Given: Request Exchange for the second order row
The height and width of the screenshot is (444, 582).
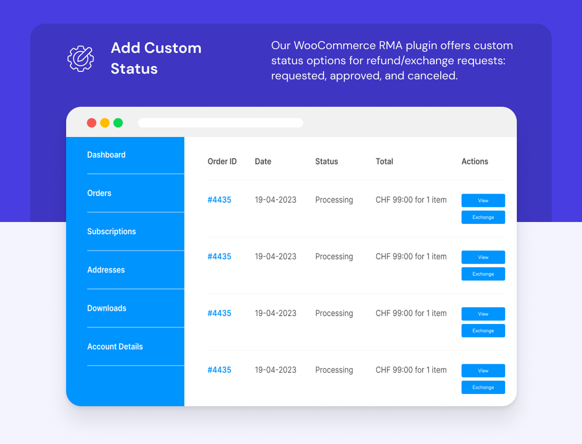Looking at the screenshot, I should click(483, 274).
